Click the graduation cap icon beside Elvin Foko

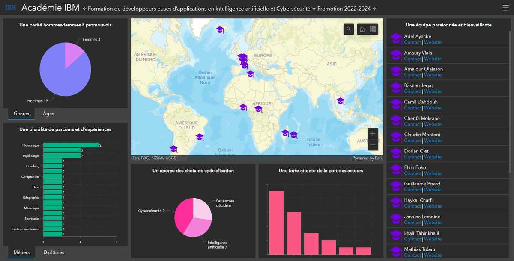(x=396, y=170)
